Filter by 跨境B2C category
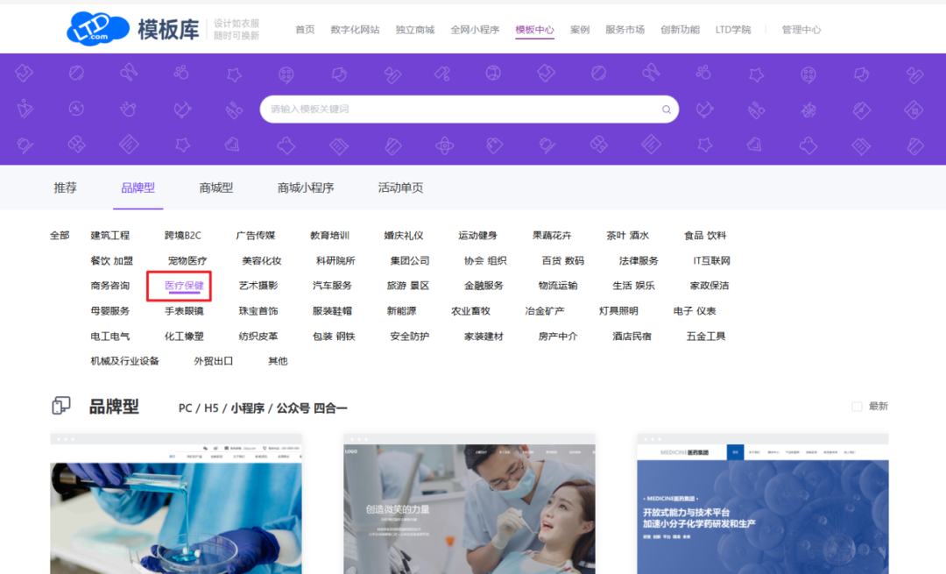The width and height of the screenshot is (946, 574). point(183,236)
